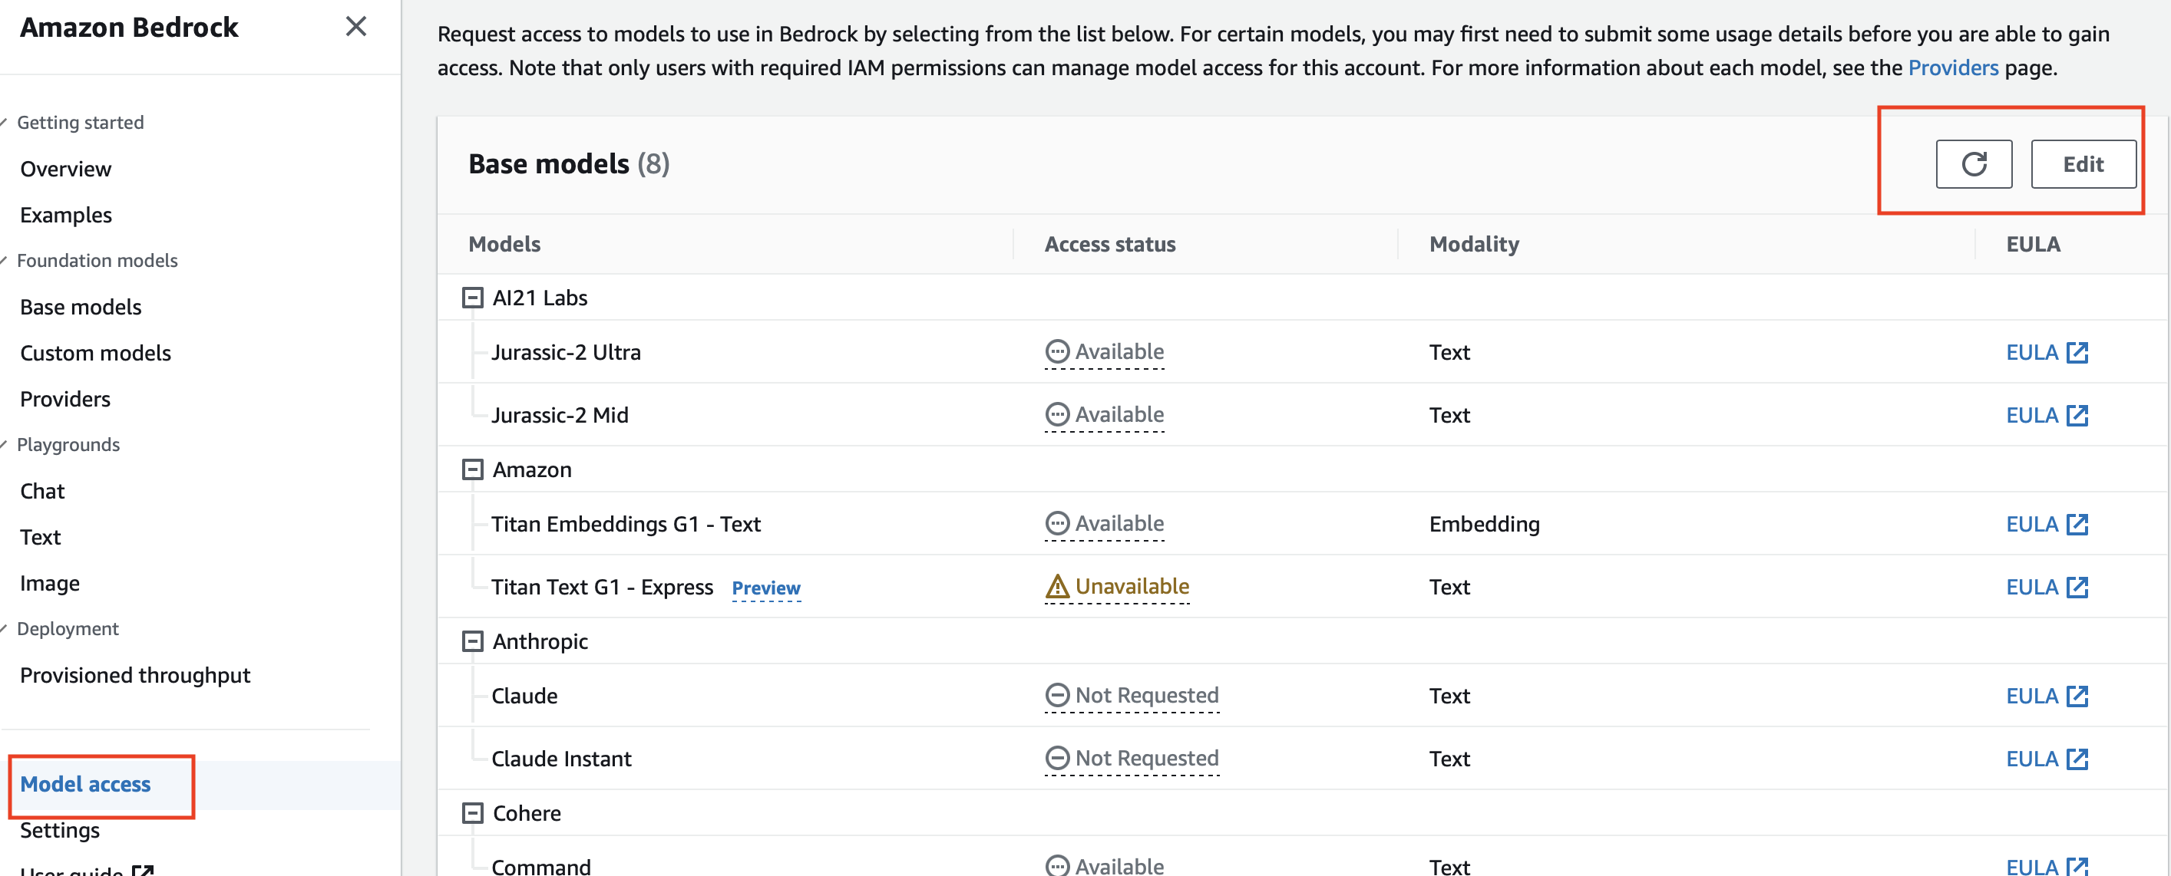Click the Models column header
Screen dimensions: 2171x876
504,244
